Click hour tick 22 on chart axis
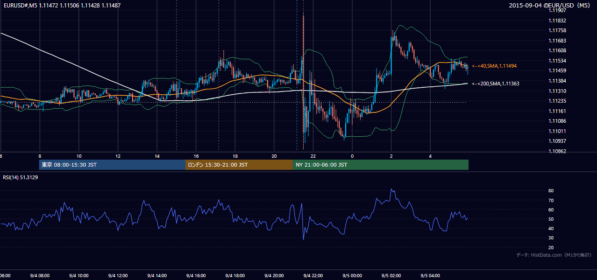 click(313, 156)
